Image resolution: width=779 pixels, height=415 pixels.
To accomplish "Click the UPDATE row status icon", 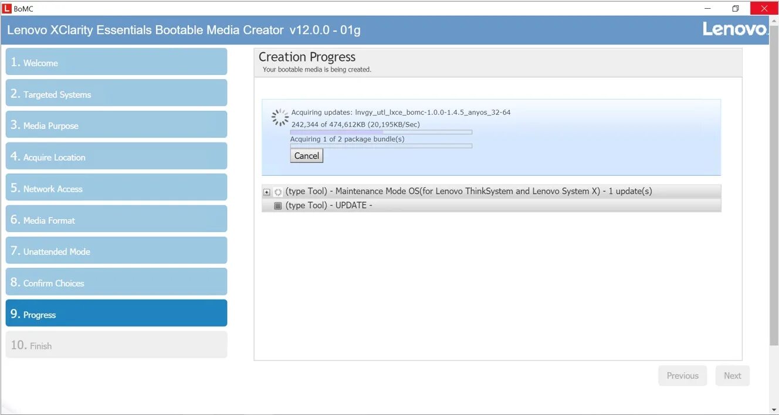I will 278,206.
